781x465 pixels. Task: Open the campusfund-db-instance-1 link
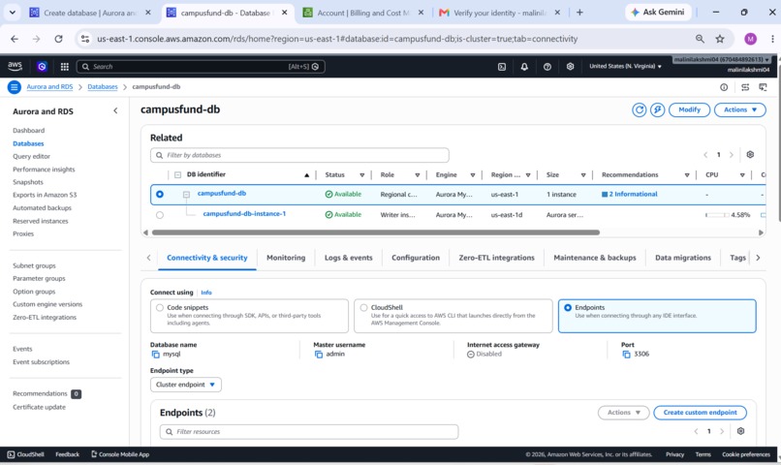[244, 213]
